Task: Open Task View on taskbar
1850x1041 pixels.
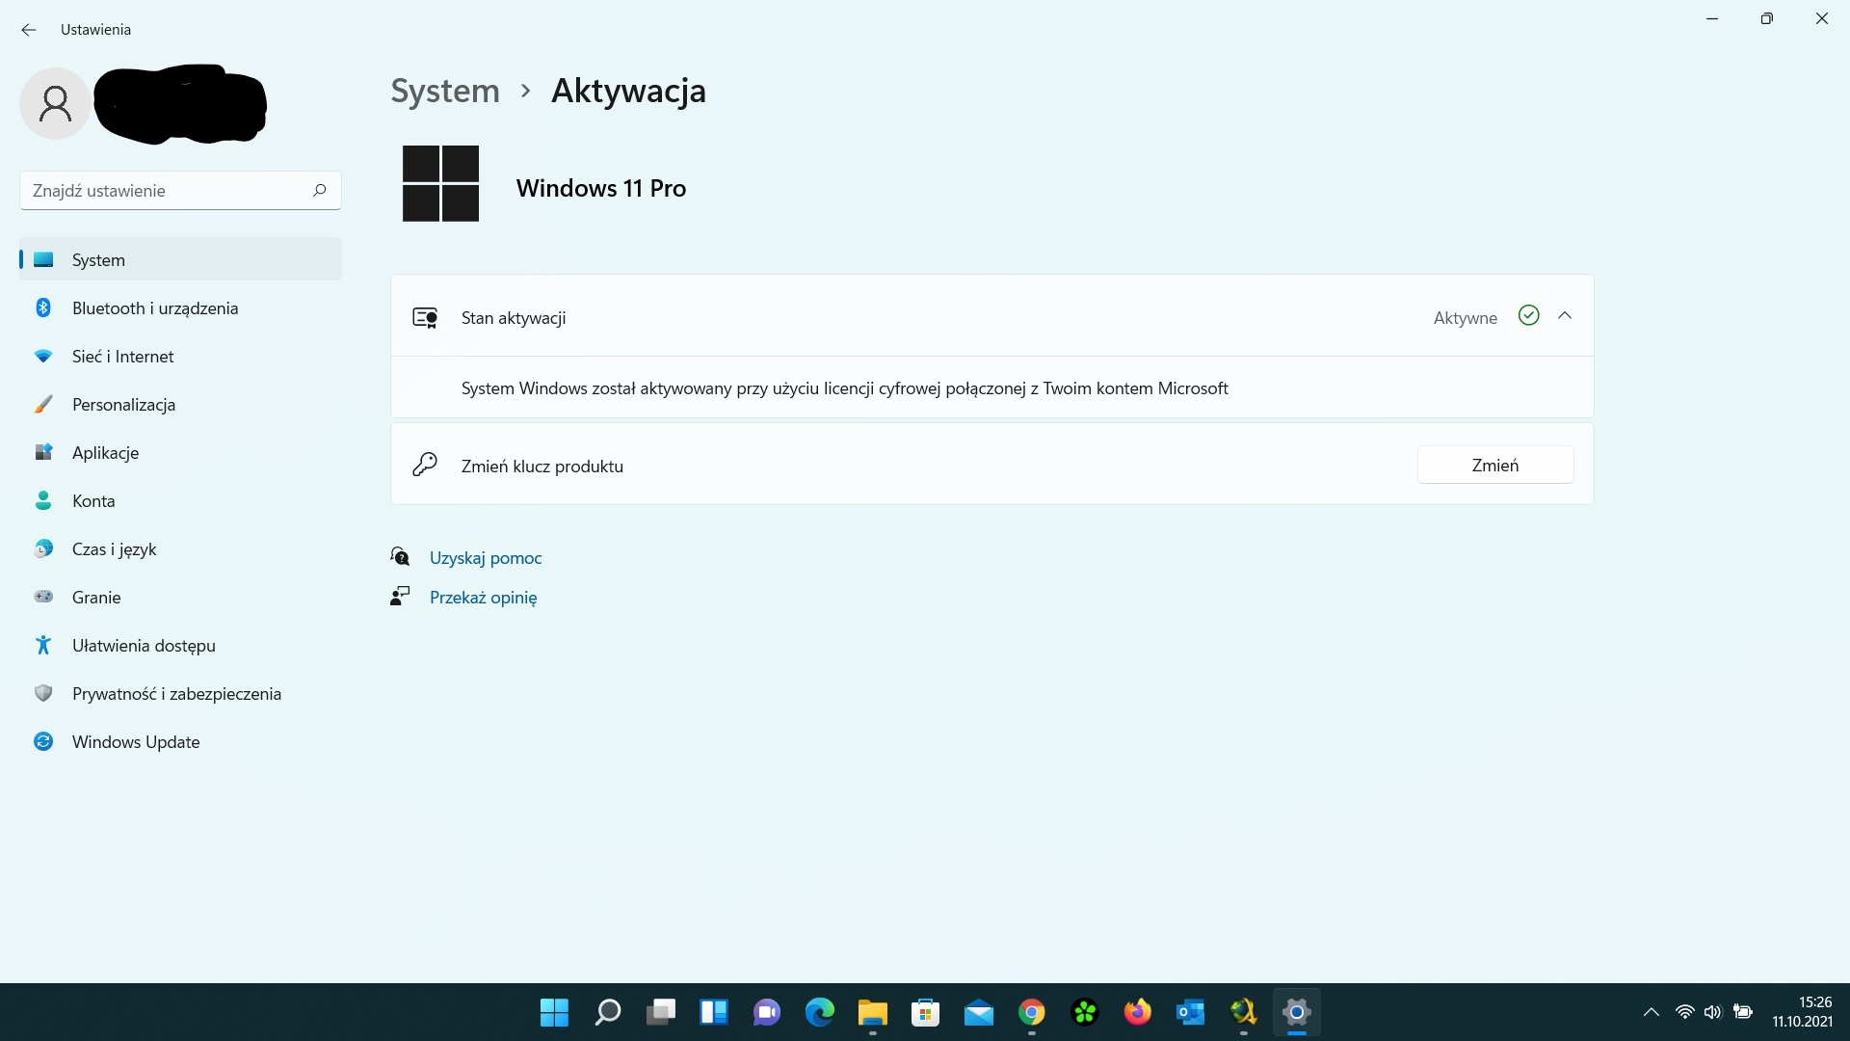Action: 660,1012
